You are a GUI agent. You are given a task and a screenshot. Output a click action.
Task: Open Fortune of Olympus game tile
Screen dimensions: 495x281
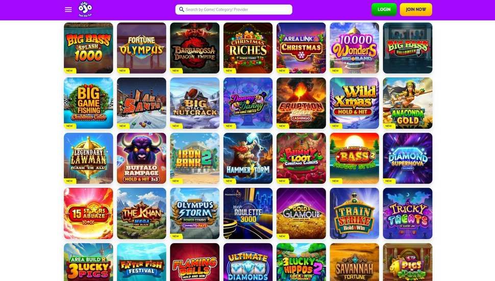(141, 48)
